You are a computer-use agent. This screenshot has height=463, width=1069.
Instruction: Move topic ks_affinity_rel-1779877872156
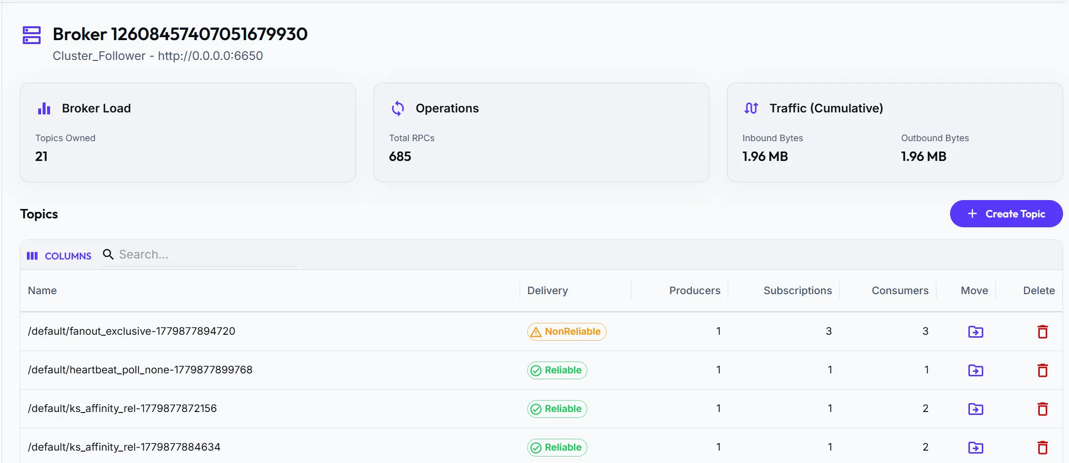point(975,409)
